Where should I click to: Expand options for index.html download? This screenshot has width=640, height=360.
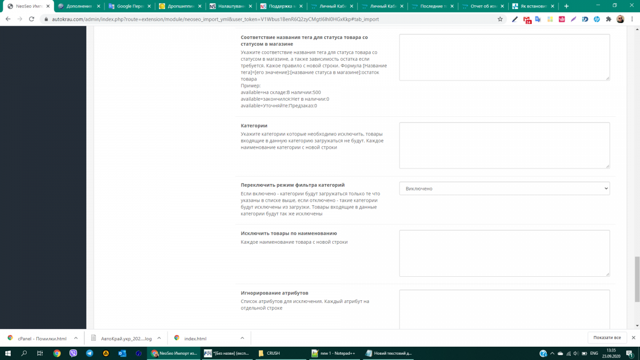242,338
